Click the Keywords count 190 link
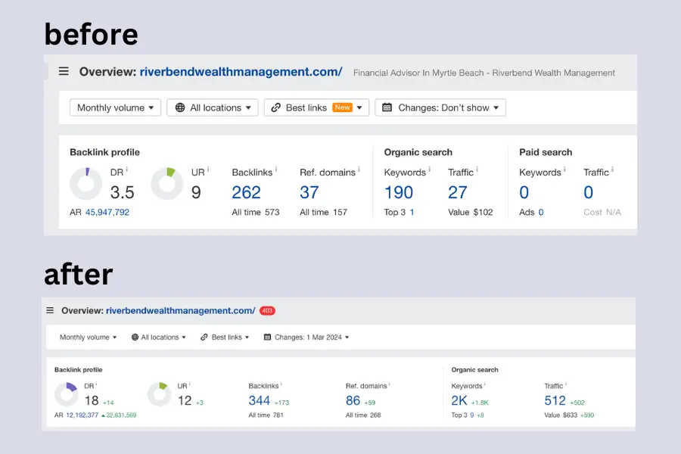This screenshot has height=454, width=681. 399,192
